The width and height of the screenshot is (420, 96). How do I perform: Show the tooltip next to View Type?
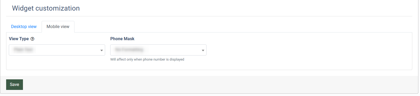(32, 39)
